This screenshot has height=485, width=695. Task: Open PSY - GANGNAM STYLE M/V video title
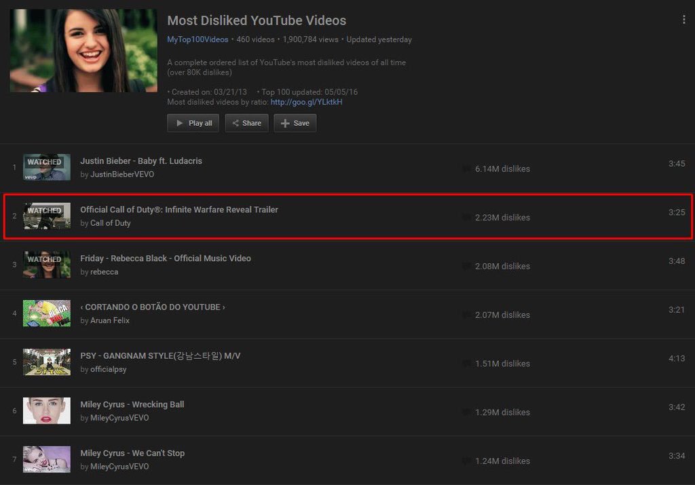point(160,355)
